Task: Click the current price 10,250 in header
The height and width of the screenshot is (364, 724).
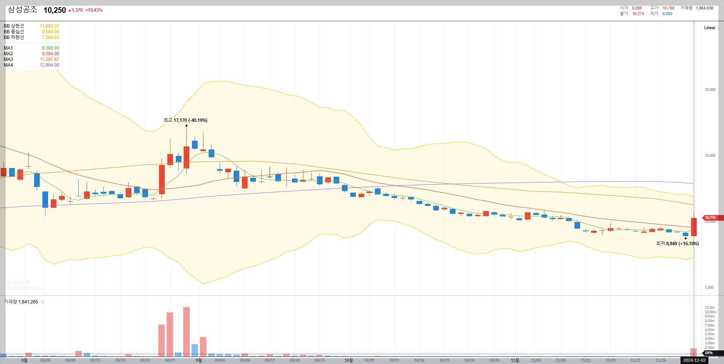Action: point(55,10)
